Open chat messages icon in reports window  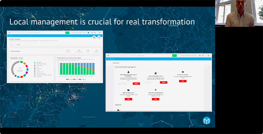203,56
